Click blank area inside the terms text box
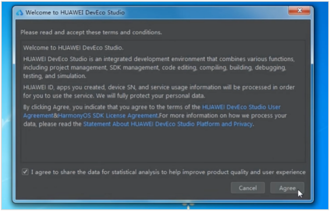Viewport: 330px width, 211px height. (163, 146)
